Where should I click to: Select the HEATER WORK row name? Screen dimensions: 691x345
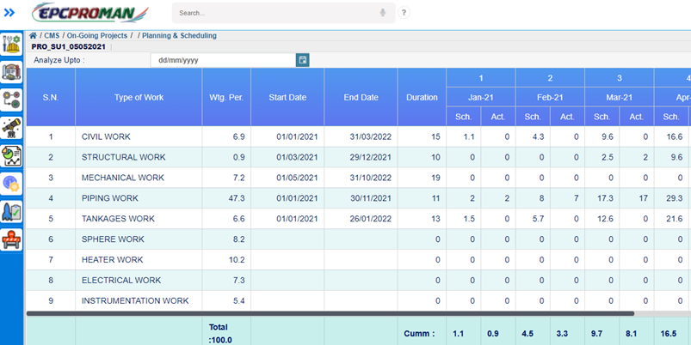pyautogui.click(x=112, y=260)
